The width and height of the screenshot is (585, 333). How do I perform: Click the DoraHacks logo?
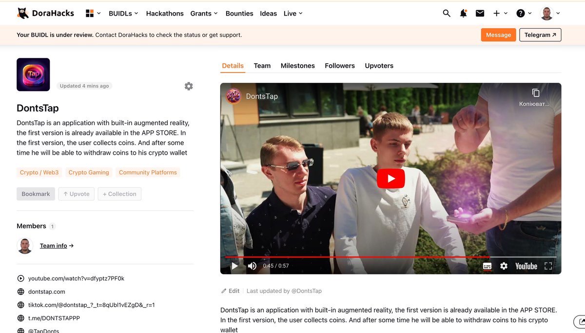point(45,13)
